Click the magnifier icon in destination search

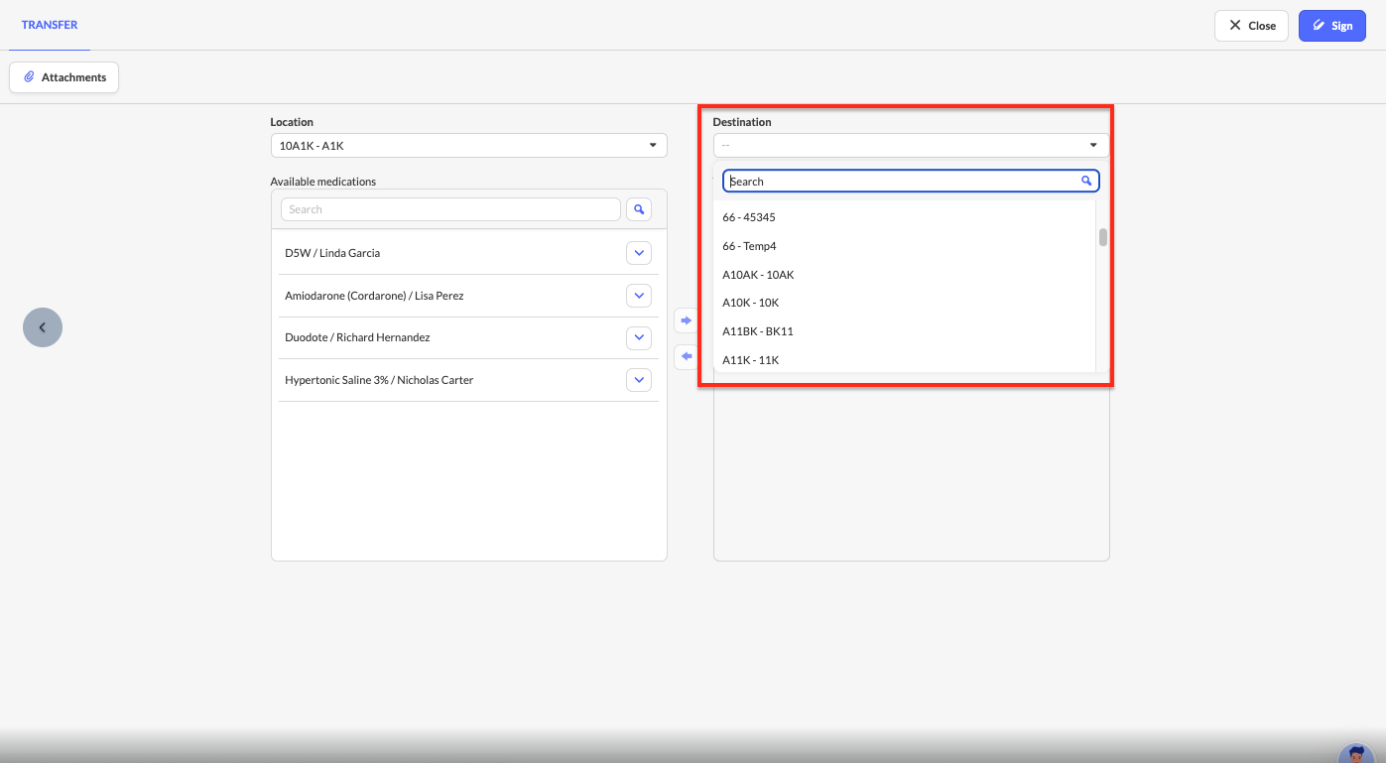1086,182
